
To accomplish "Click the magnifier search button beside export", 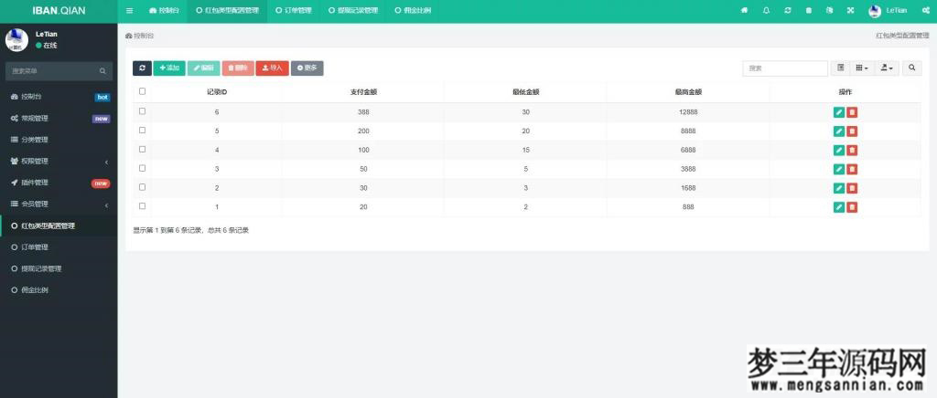I will [x=911, y=68].
